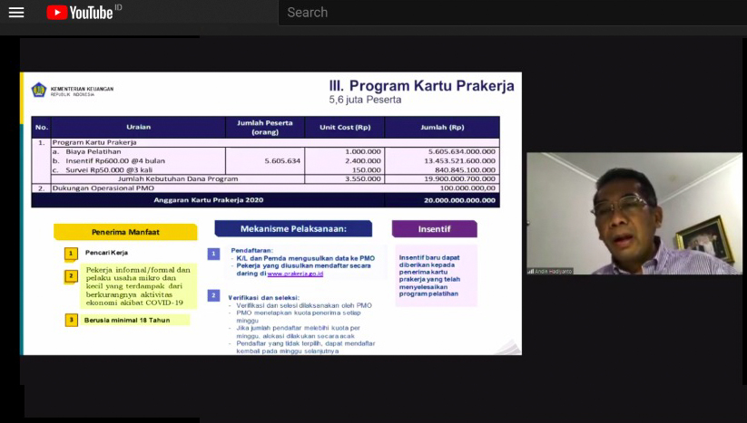Click the amount 840.845.100.000

click(465, 169)
